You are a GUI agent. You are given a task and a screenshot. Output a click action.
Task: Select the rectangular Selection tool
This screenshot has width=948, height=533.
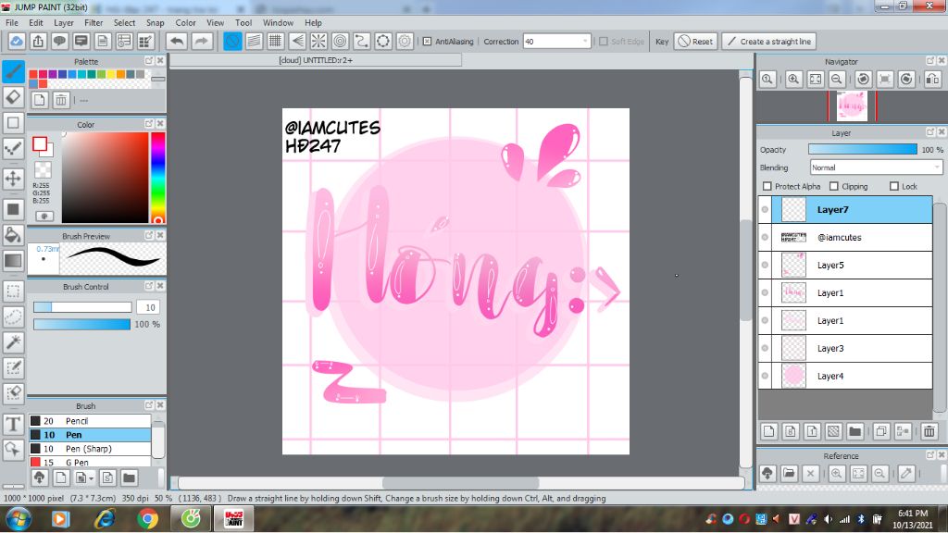coord(13,291)
